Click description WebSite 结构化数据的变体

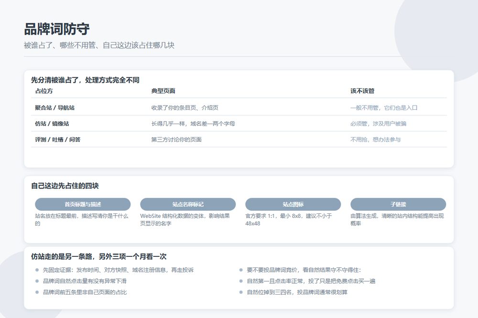click(185, 220)
